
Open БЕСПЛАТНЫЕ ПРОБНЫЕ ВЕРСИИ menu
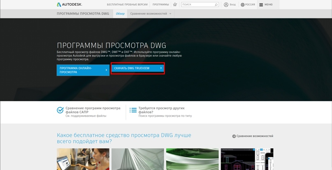pos(127,5)
